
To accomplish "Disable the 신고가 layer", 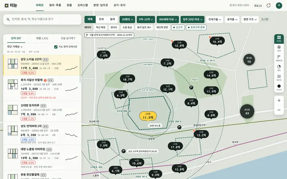I will point(178,27).
